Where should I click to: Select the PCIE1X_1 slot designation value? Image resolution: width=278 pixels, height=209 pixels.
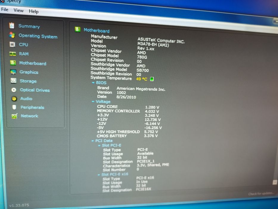tap(146, 161)
